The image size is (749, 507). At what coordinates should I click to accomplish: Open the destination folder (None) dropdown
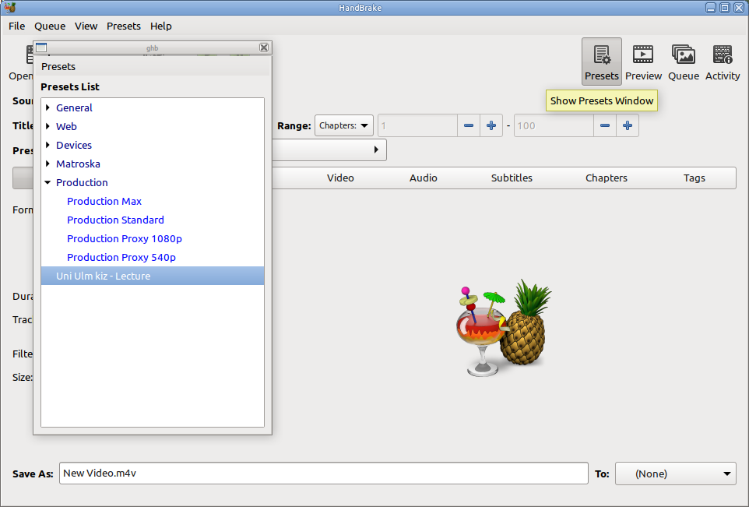(675, 474)
